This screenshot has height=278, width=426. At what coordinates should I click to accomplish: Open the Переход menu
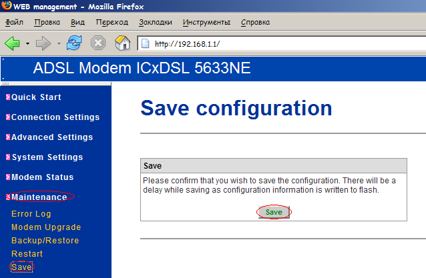(112, 22)
